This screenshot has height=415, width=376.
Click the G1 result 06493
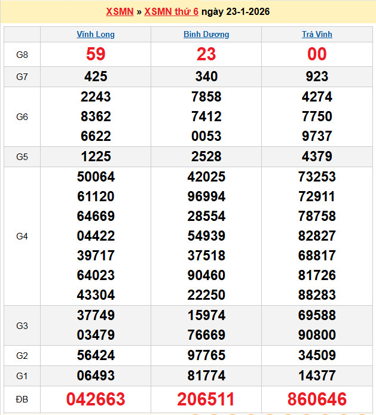(96, 376)
